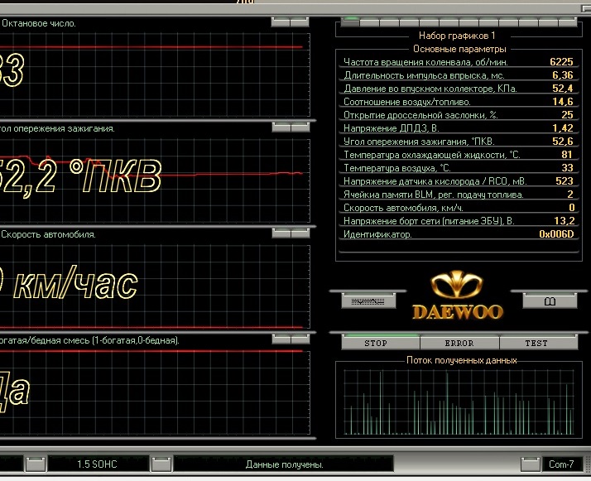
Task: Switch to the third graph set tab
Action: pyautogui.click(x=389, y=22)
